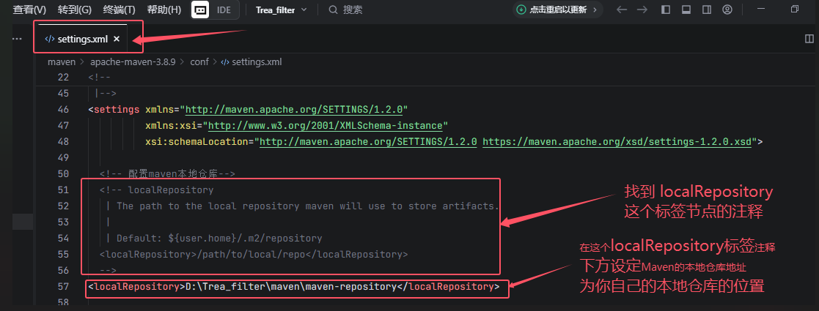Click the green download icon in update button
The image size is (819, 311).
coord(521,10)
